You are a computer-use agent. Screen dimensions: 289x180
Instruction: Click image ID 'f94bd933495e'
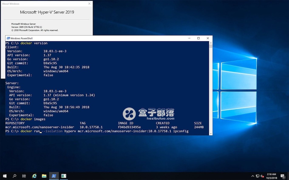(x=129, y=127)
